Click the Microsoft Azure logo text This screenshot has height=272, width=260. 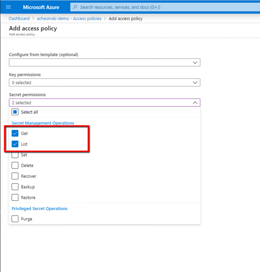click(41, 7)
